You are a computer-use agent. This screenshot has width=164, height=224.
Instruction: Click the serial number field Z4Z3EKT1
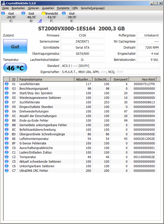pyautogui.click(x=83, y=41)
